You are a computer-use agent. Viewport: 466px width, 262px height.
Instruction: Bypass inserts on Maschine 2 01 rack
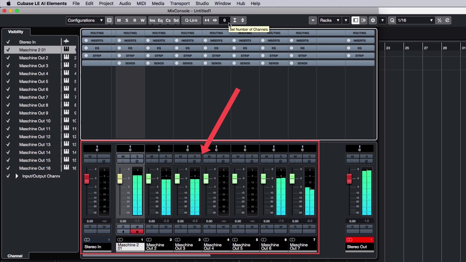120,40
